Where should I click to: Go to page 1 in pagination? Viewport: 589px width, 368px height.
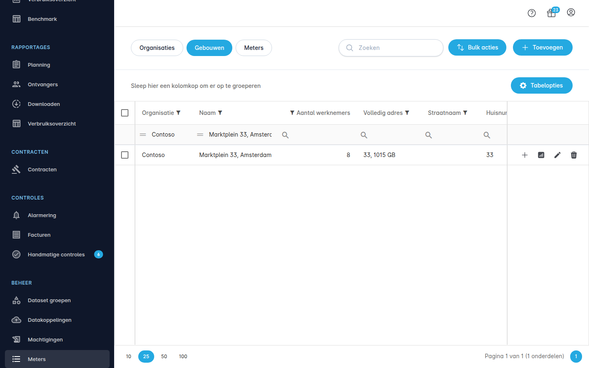(576, 357)
